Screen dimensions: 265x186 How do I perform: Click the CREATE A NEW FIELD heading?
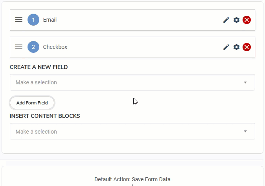39,67
